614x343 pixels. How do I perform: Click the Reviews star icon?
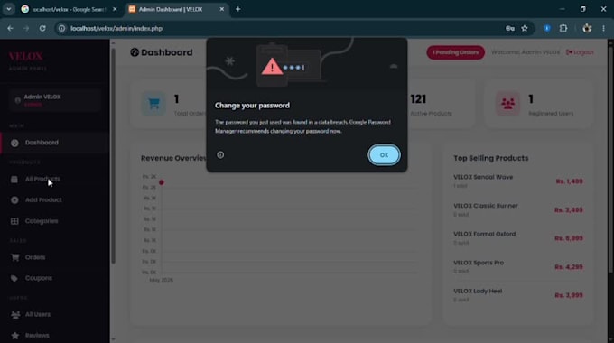(x=14, y=336)
